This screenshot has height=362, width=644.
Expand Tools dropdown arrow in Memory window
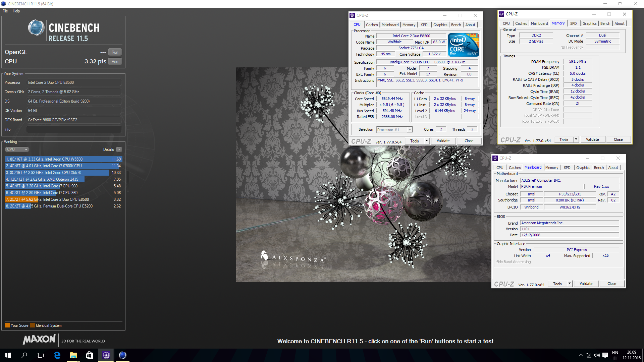(576, 139)
